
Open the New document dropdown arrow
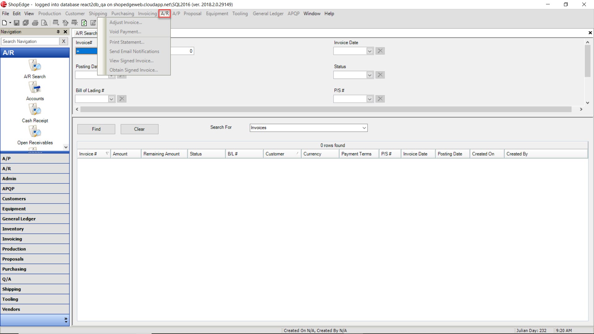tap(10, 23)
